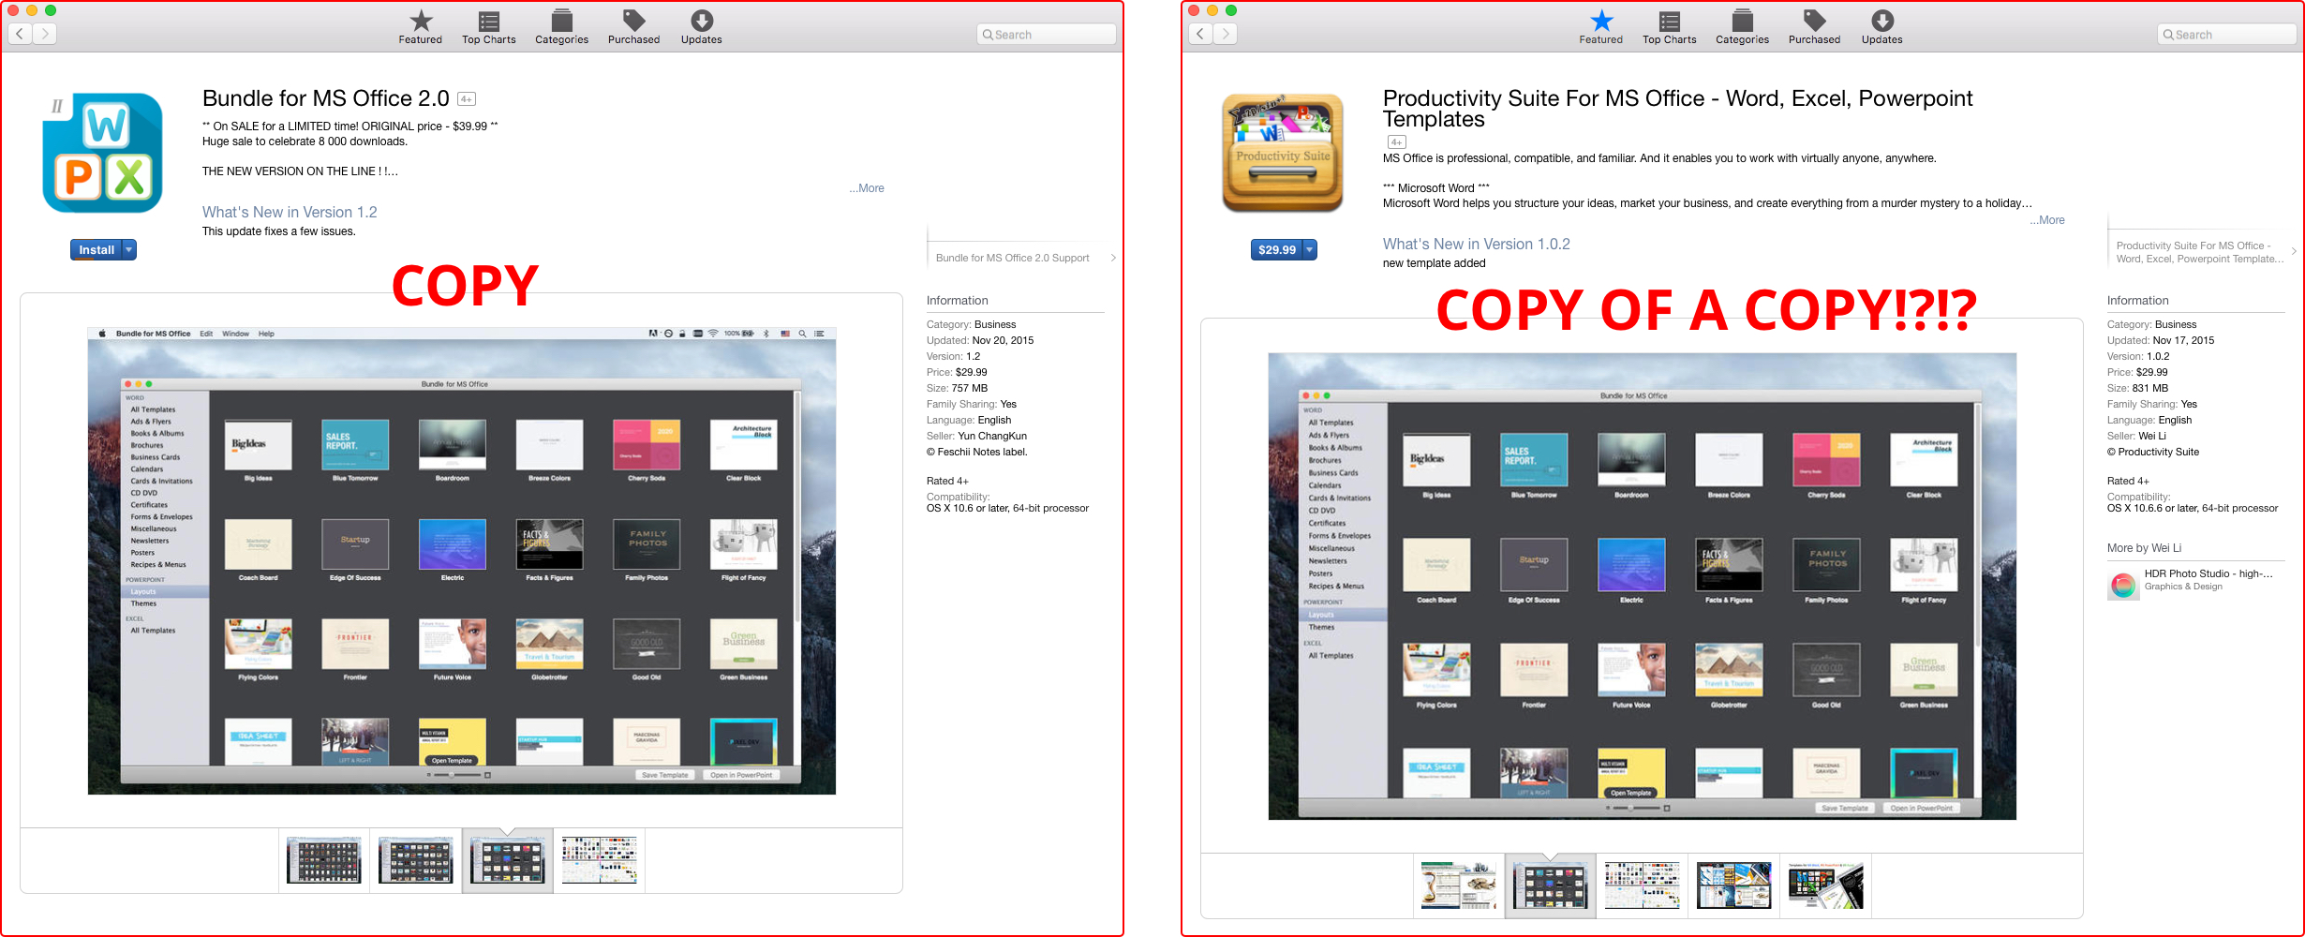Click 'Seller: Yun ChangKun' text
This screenshot has width=2305, height=937.
976,436
